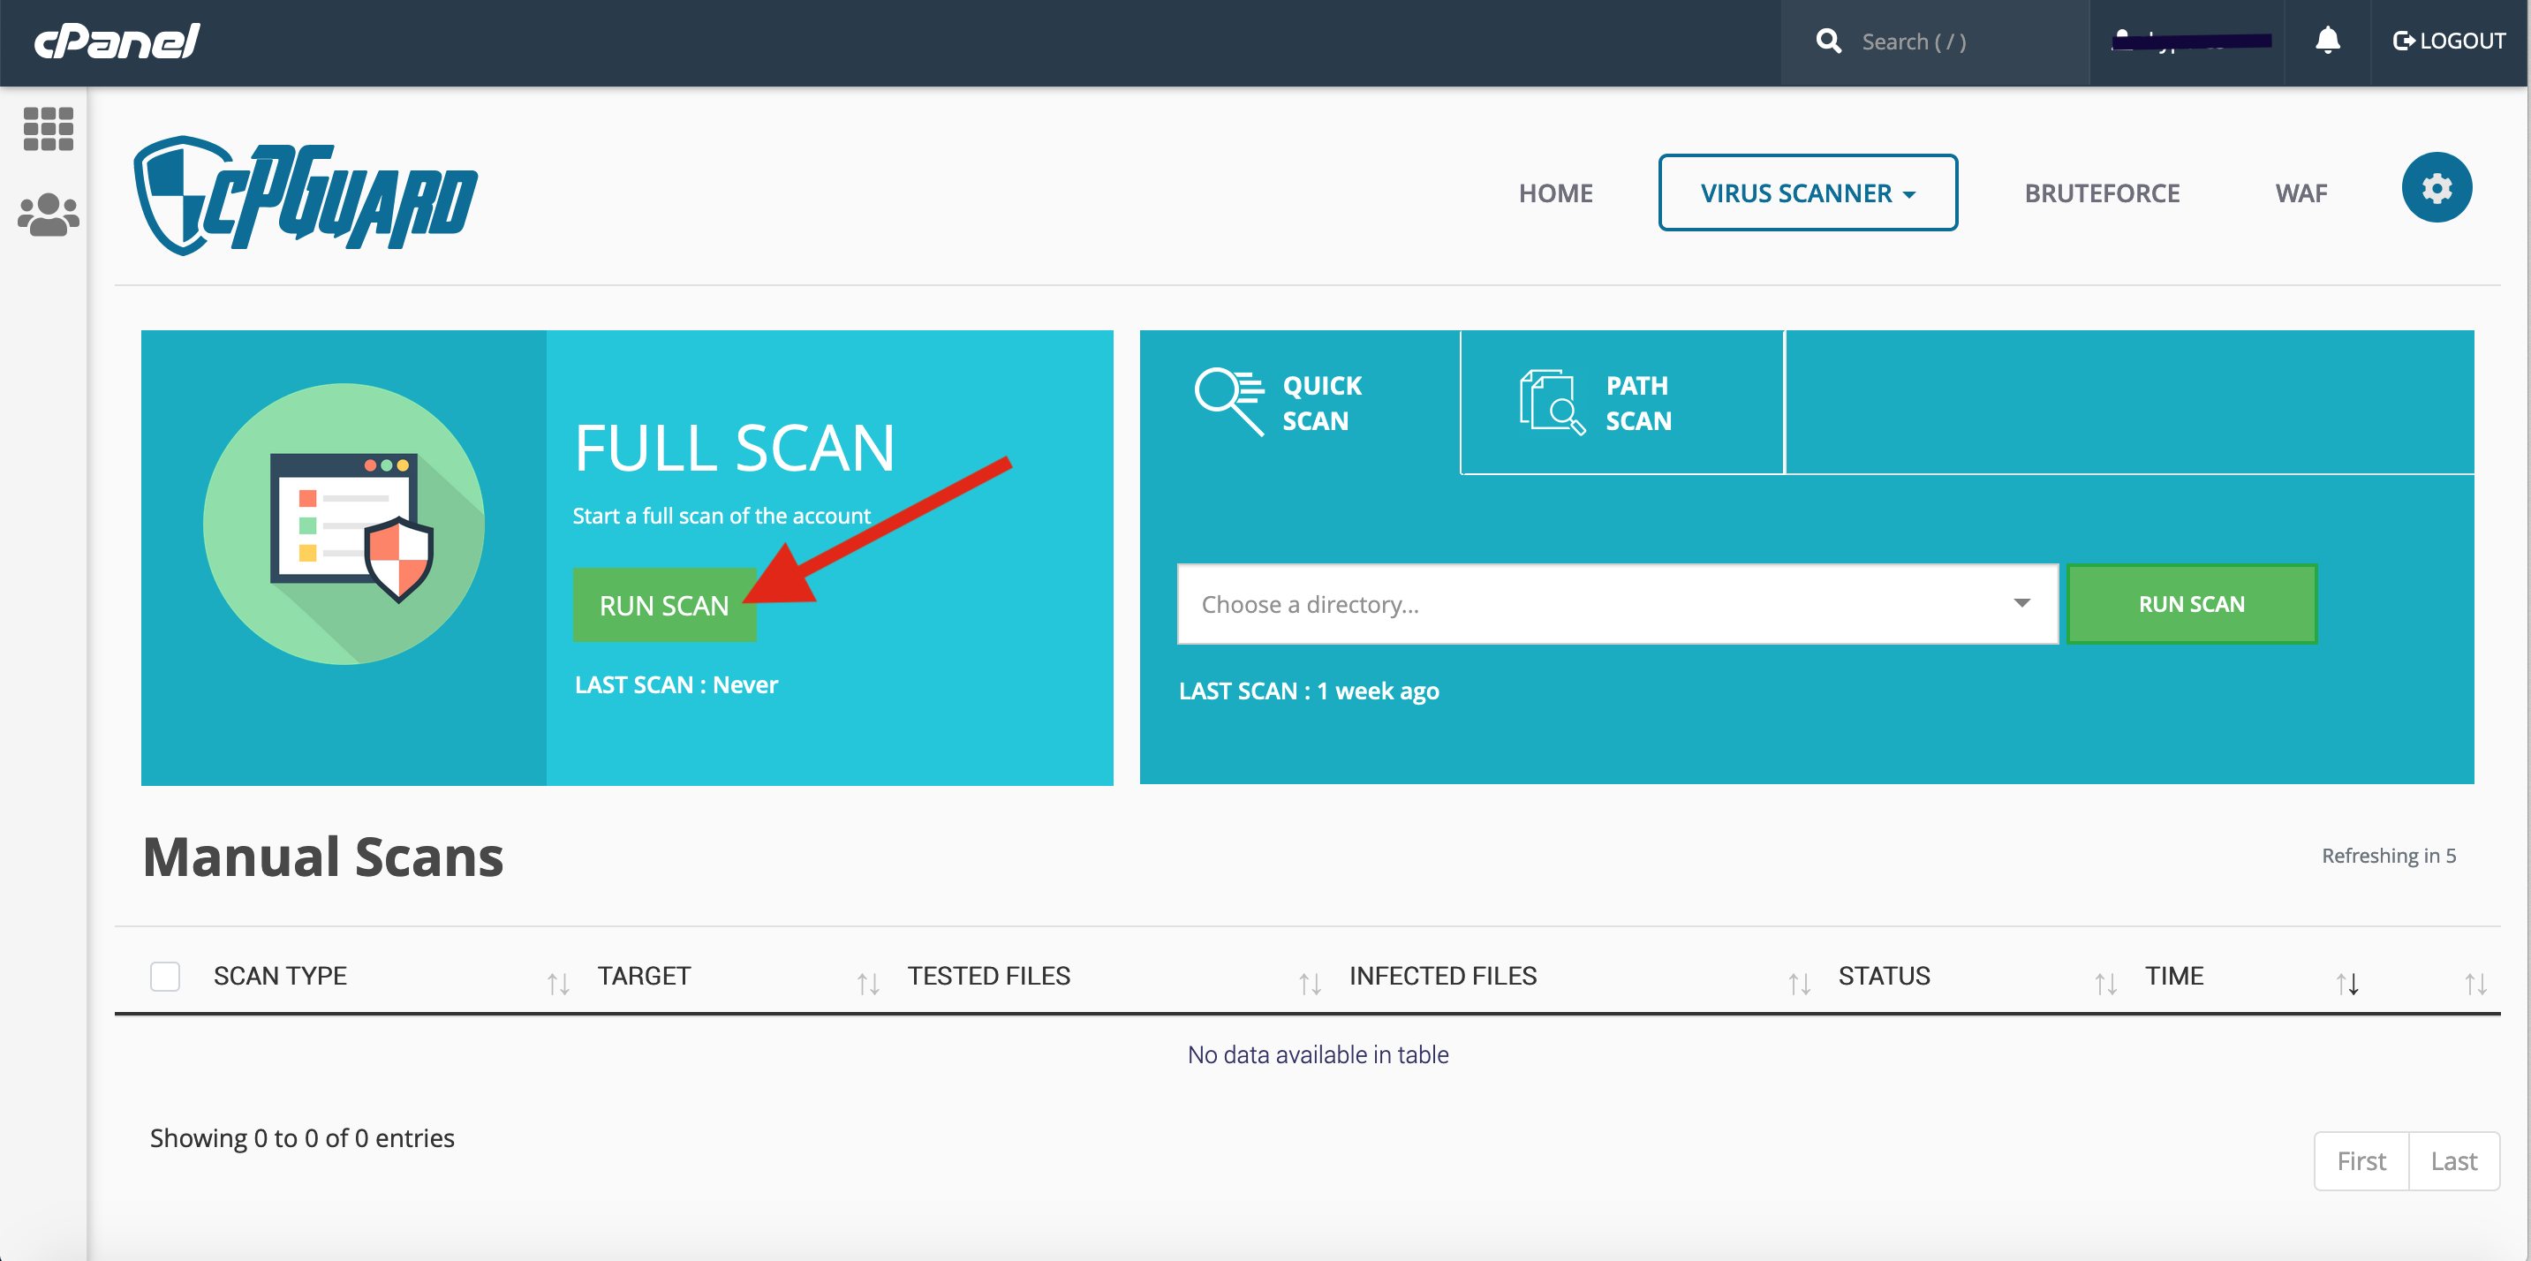Open the Choose a directory dropdown
This screenshot has height=1261, width=2531.
1617,604
